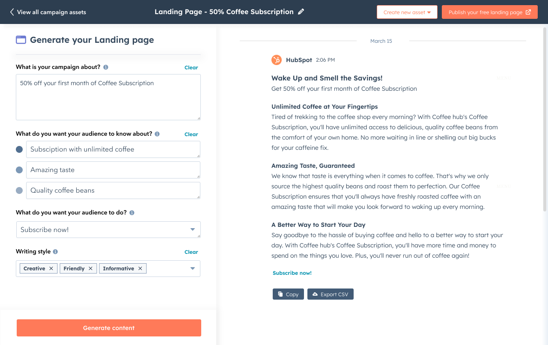Screen dimensions: 548x345
Task: Remove the Friendly writing style tag
Action: tap(90, 268)
